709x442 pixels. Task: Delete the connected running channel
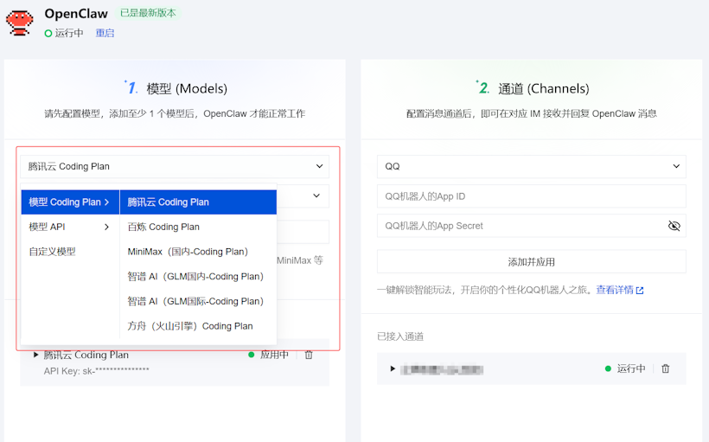[x=666, y=368]
